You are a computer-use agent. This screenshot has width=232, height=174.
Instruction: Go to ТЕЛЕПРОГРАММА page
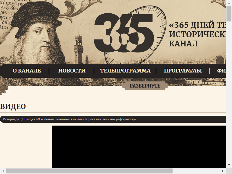[x=125, y=71]
